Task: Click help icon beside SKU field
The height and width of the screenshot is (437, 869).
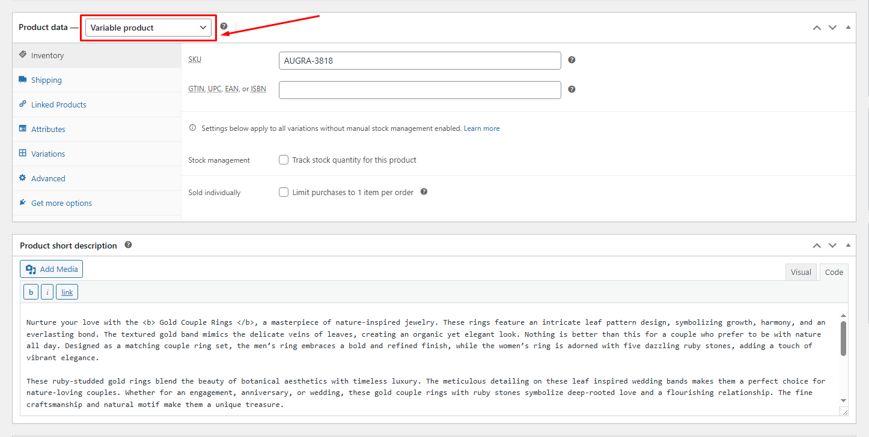Action: click(572, 60)
